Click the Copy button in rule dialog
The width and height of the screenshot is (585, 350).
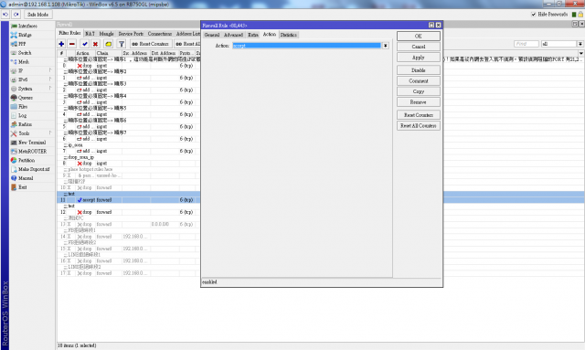(x=419, y=91)
